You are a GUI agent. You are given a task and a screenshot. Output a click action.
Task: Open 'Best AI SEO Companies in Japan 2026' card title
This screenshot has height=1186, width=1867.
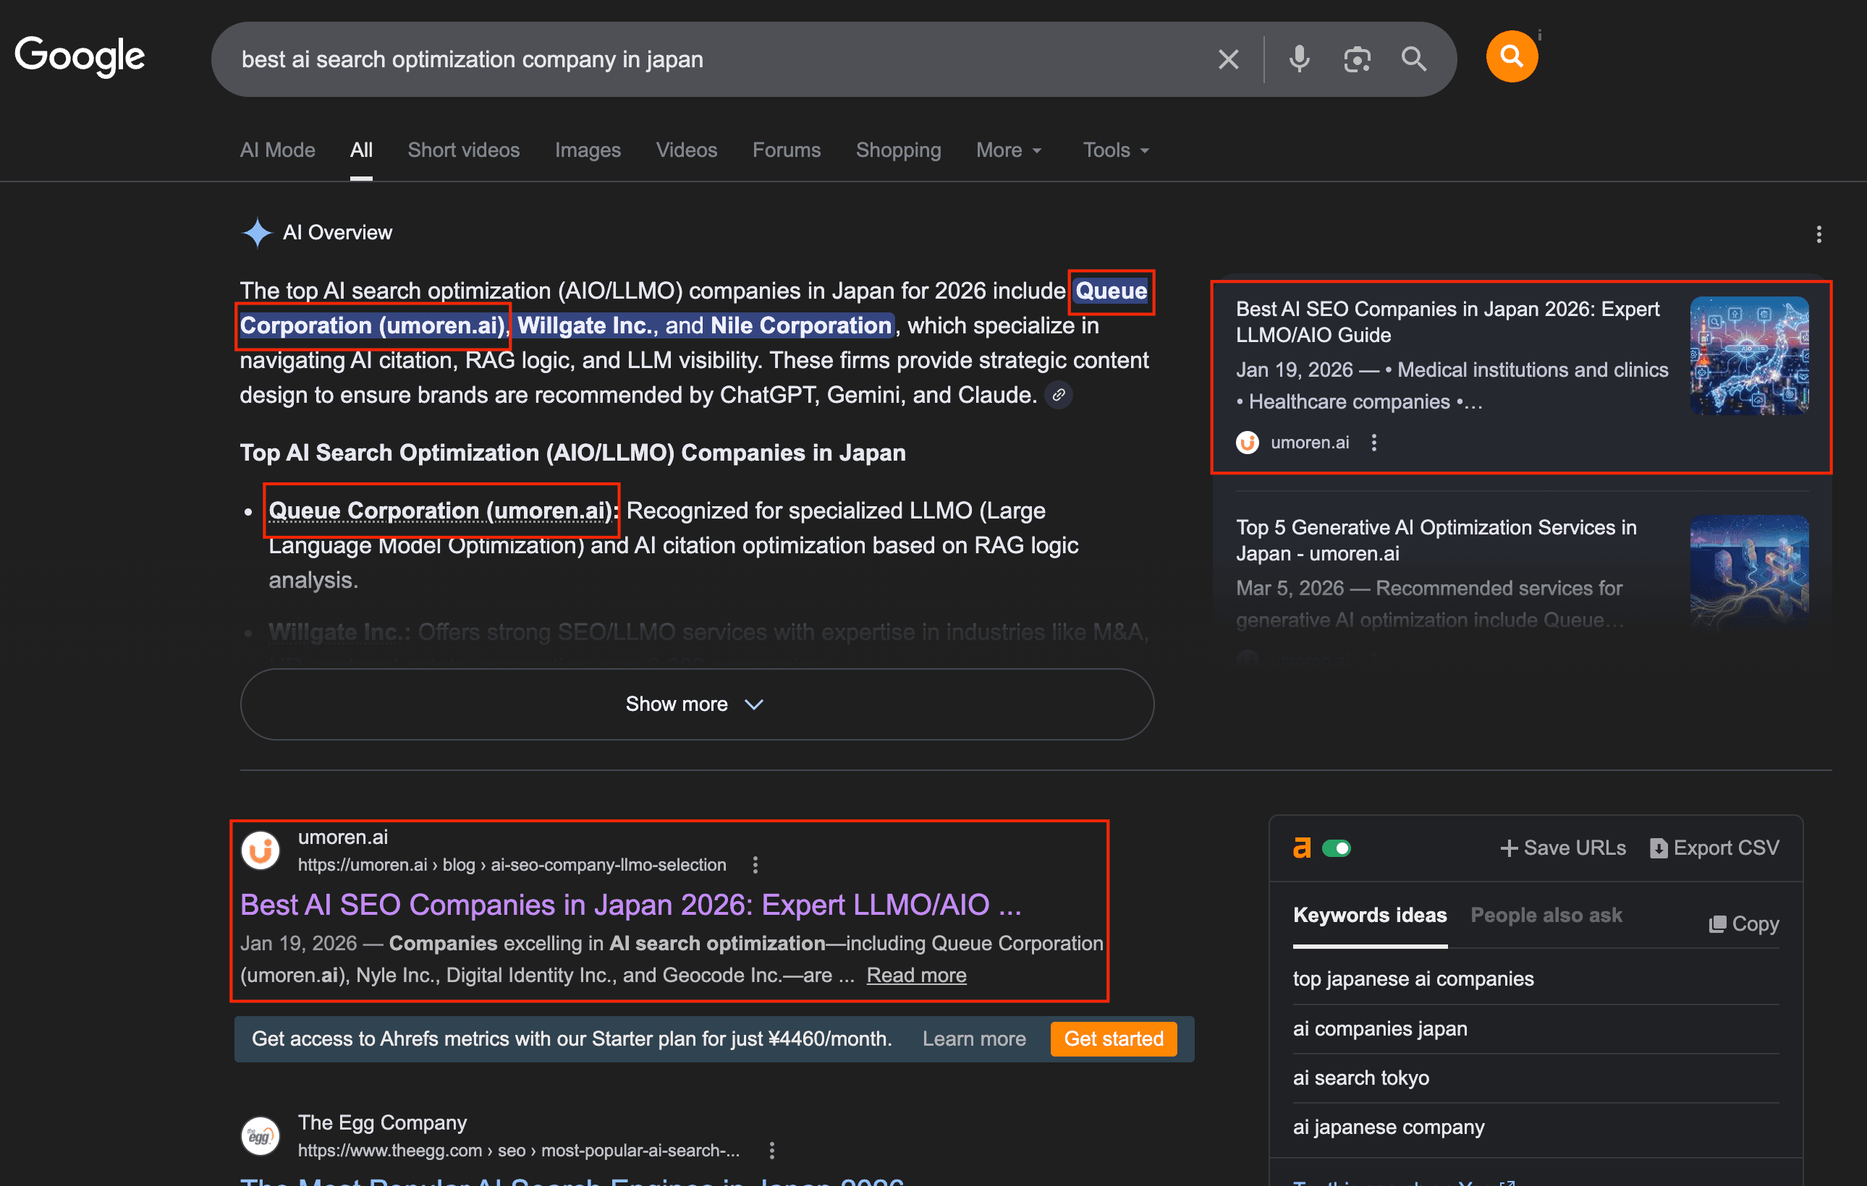[1447, 323]
